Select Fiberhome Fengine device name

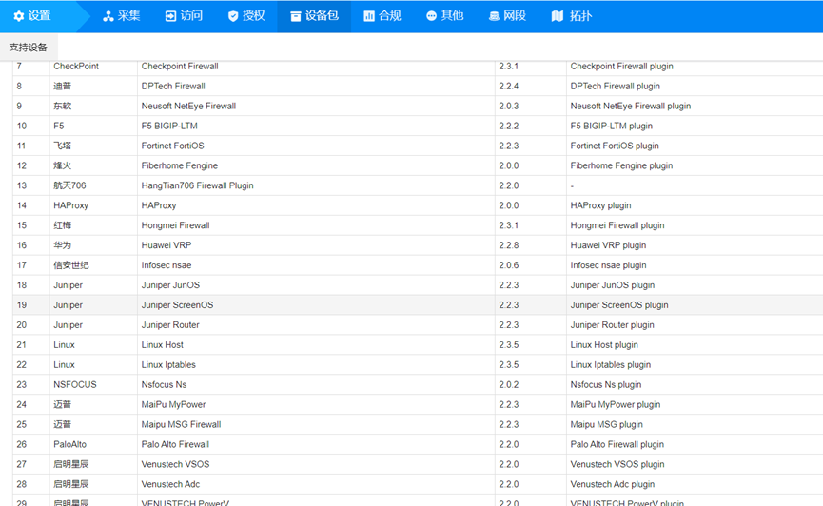coord(180,165)
